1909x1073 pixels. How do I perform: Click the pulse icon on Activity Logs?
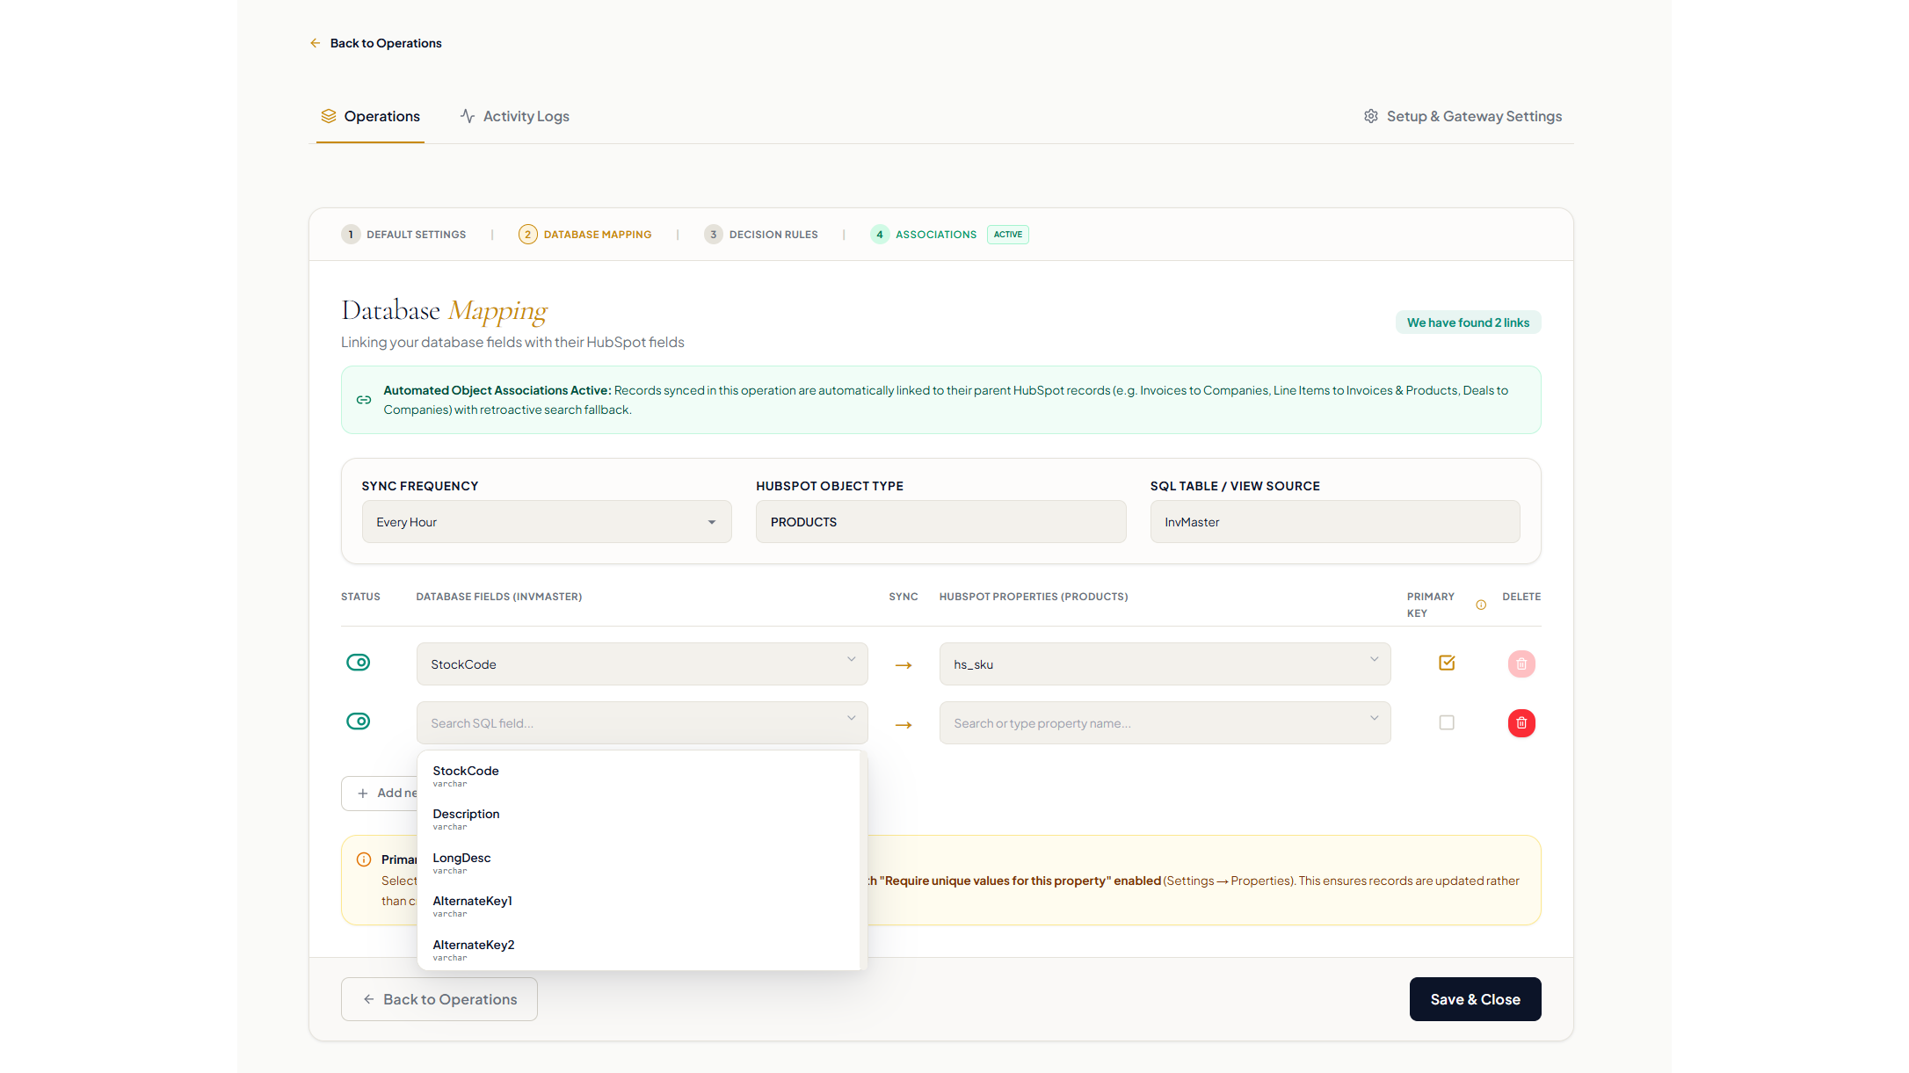pyautogui.click(x=468, y=116)
